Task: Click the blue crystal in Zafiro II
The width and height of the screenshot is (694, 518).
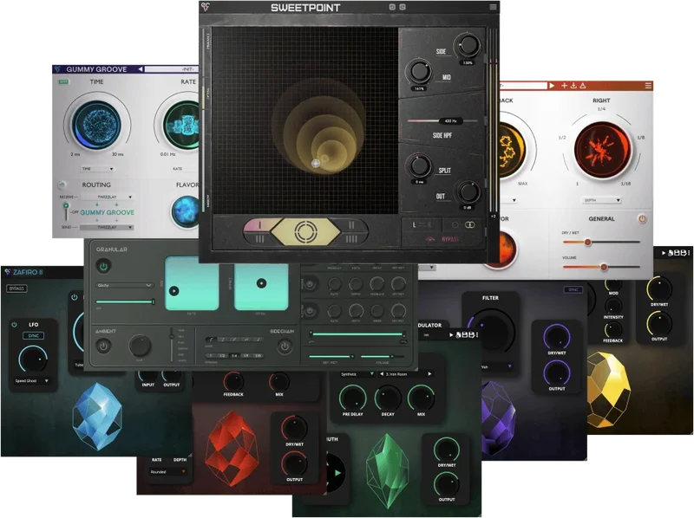Action: tap(97, 418)
